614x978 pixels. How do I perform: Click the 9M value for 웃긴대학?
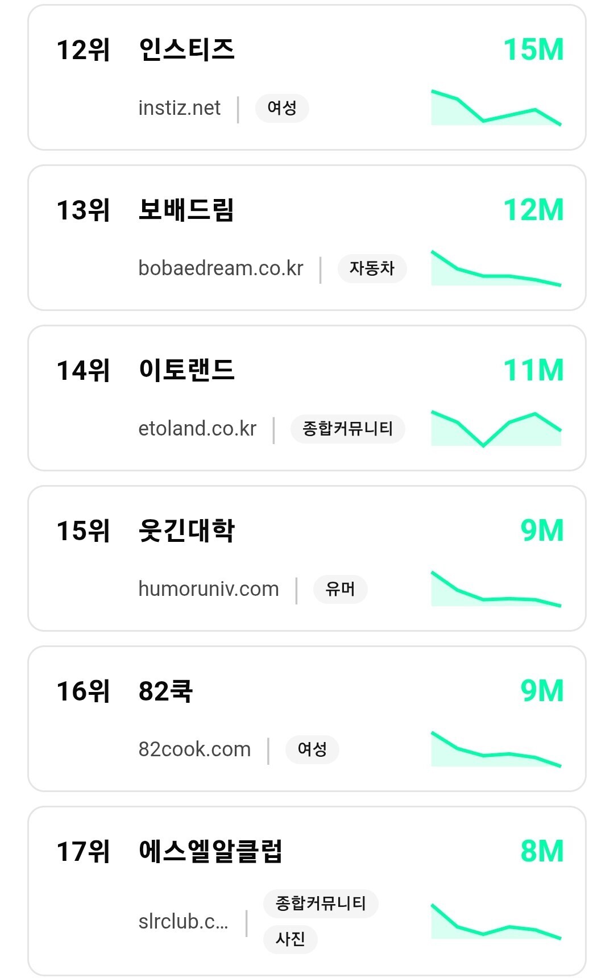coord(542,531)
